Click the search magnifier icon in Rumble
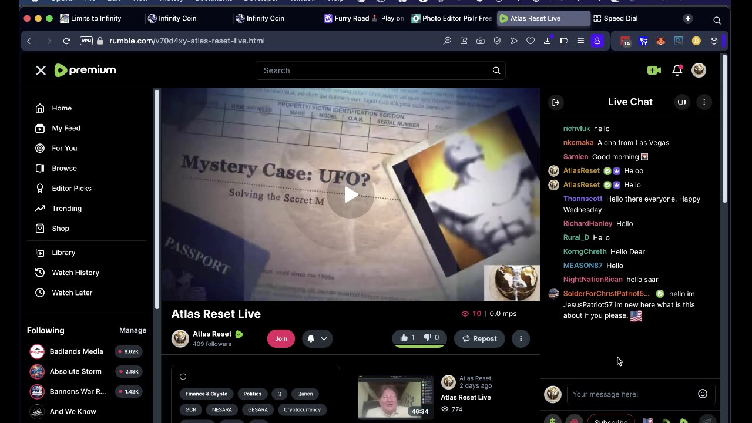Screen dimensions: 752x423 (x=496, y=70)
